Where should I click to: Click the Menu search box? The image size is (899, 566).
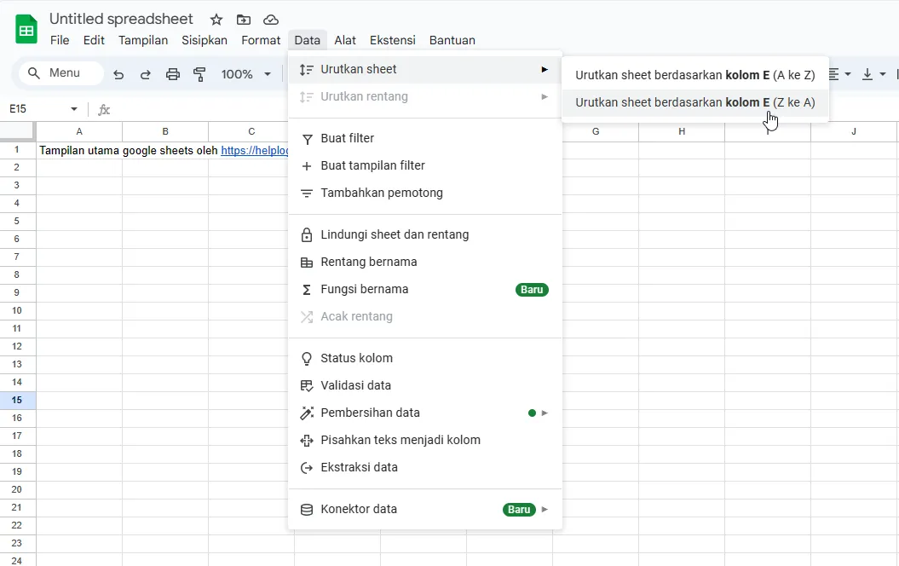click(61, 73)
